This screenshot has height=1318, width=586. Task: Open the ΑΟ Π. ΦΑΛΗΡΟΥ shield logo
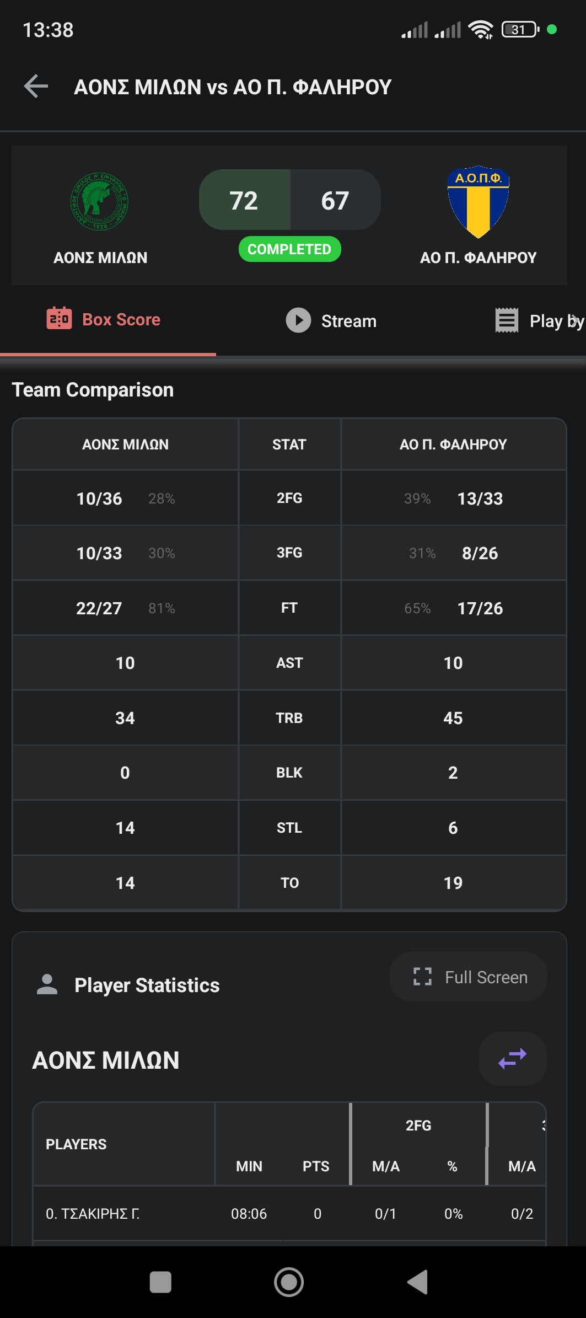click(478, 202)
